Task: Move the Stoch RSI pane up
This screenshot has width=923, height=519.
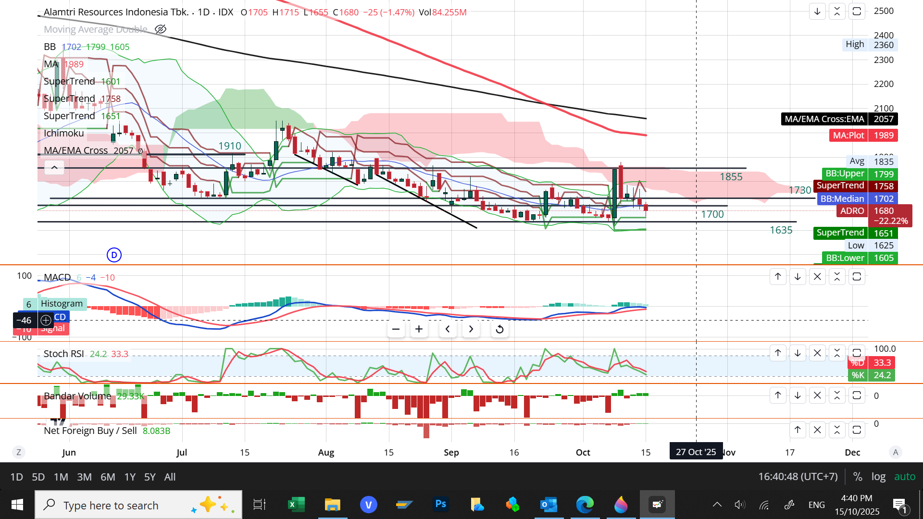Action: (x=778, y=353)
